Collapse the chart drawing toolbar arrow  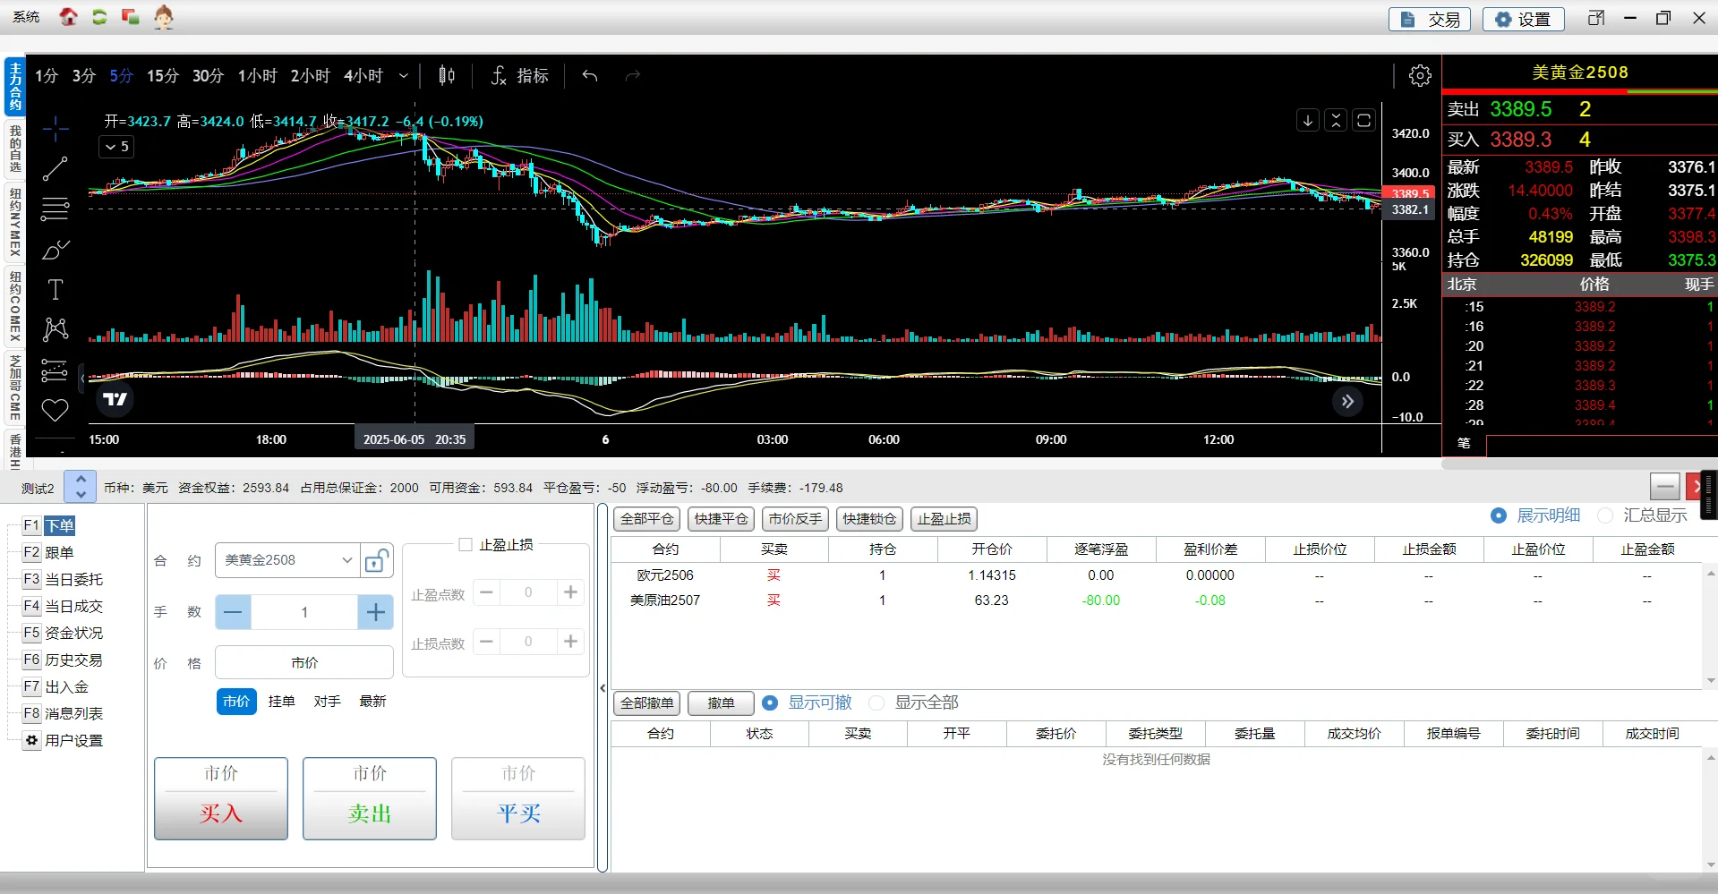[82, 379]
